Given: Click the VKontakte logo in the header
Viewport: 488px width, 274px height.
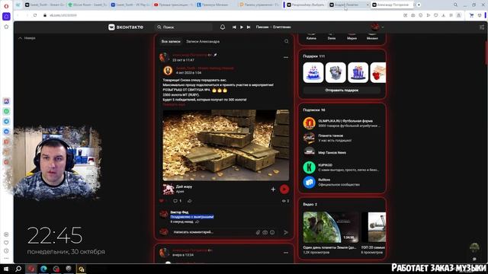Looking at the screenshot, I should pos(126,27).
